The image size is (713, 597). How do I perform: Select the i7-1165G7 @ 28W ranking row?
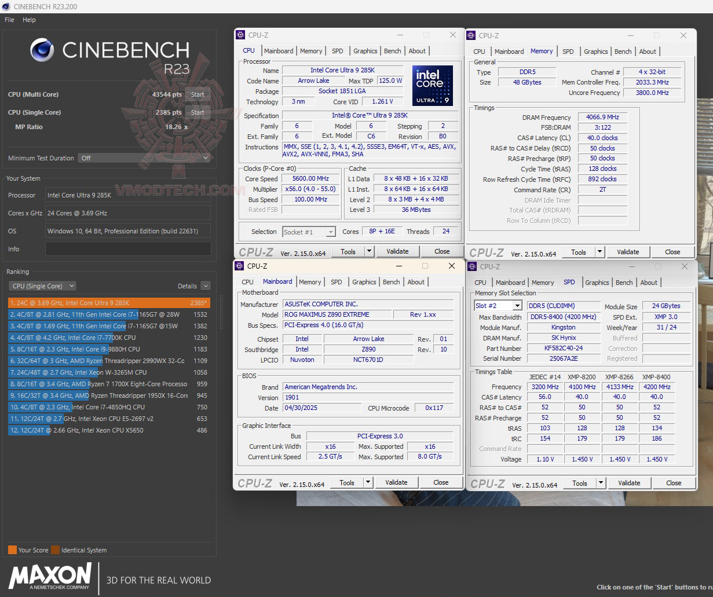coord(109,314)
